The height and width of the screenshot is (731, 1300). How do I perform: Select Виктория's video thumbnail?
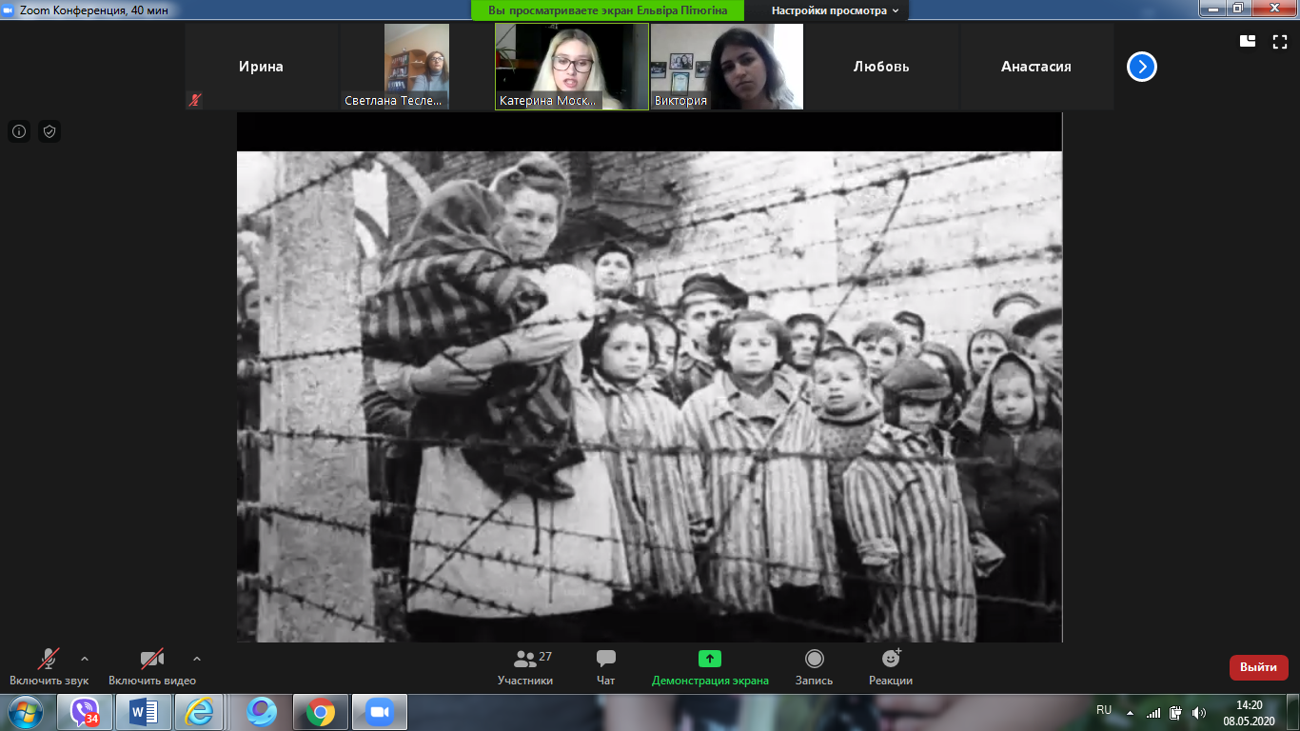click(x=726, y=67)
